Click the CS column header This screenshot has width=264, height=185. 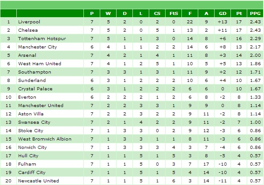(x=157, y=14)
